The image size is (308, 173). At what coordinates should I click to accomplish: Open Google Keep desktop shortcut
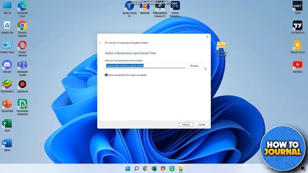[x=297, y=47]
